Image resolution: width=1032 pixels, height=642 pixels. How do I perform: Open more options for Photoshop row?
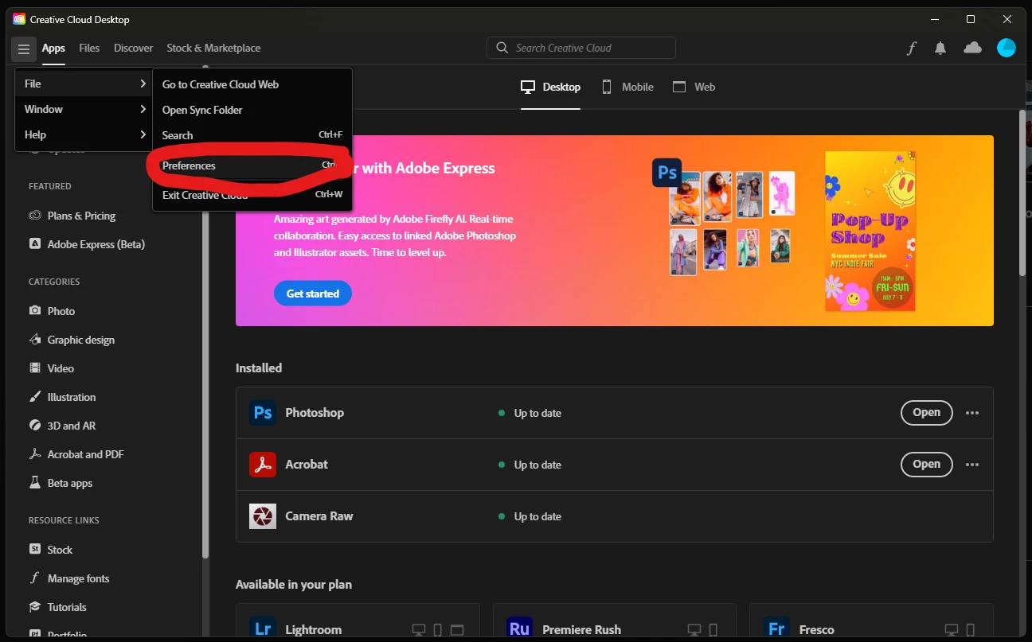(x=971, y=413)
